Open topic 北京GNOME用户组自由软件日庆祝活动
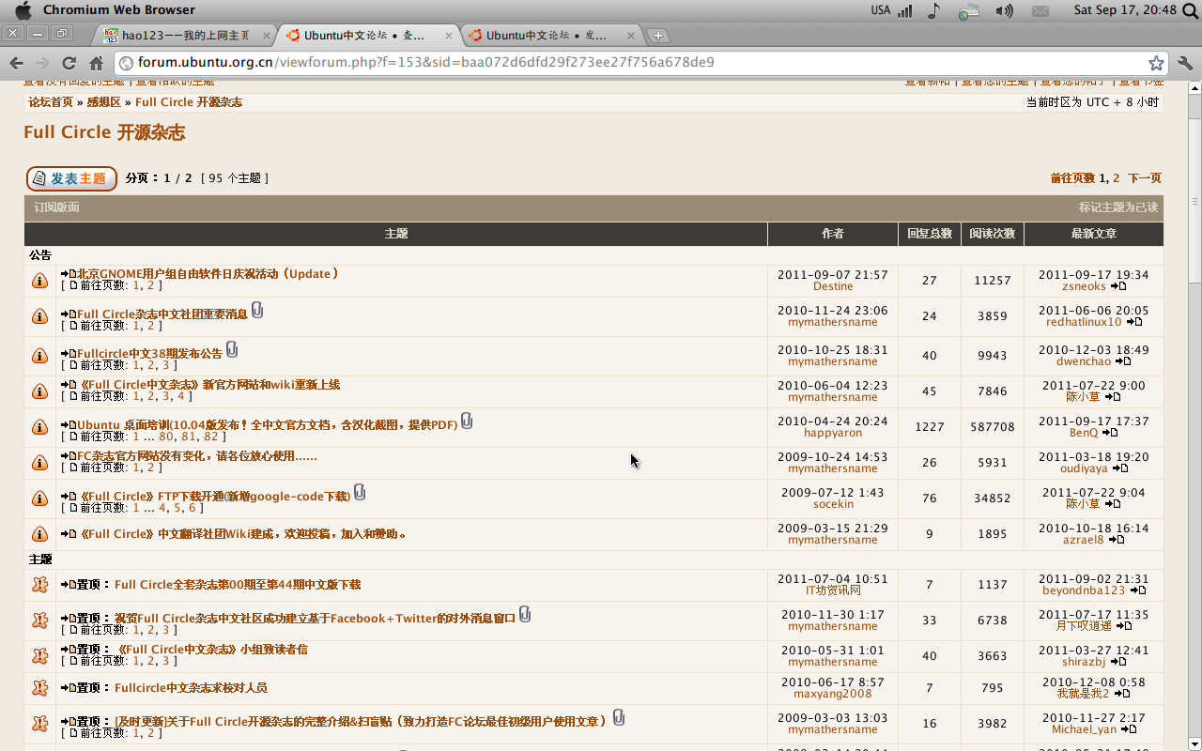The width and height of the screenshot is (1202, 751). 208,274
